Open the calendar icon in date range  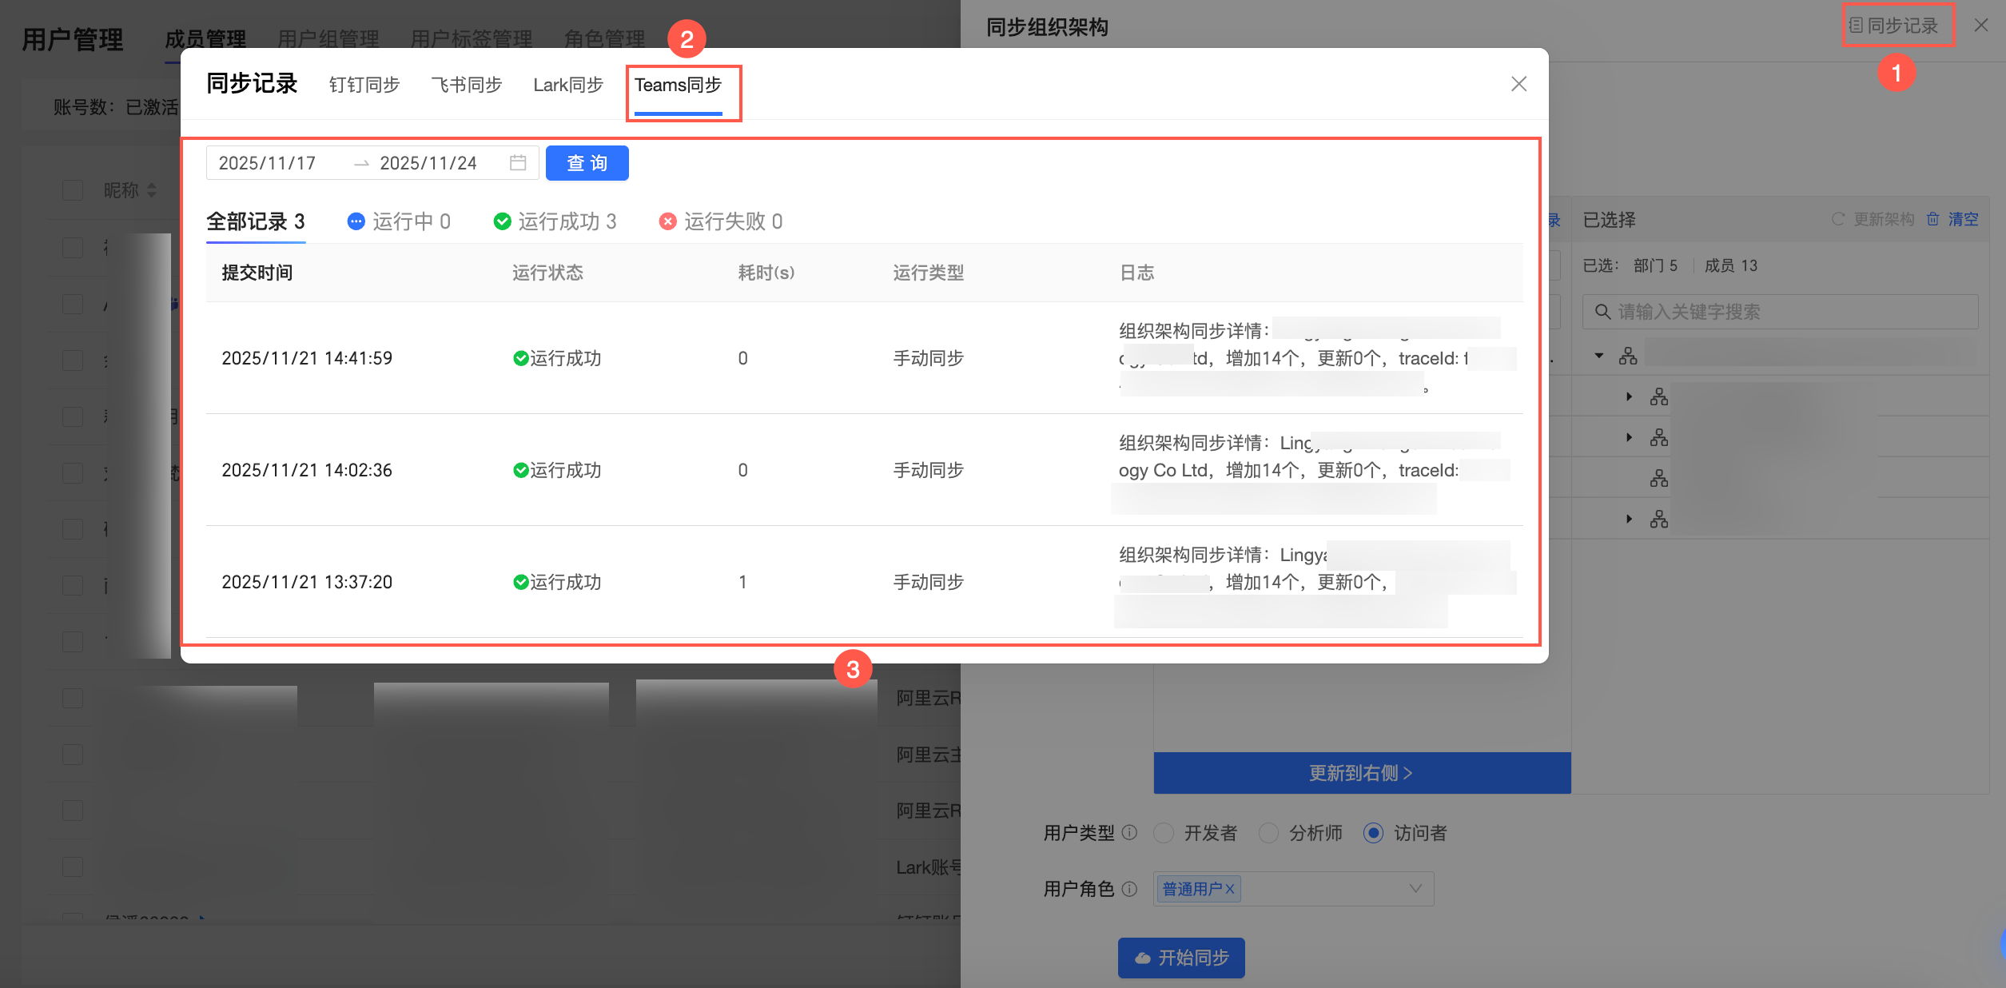click(518, 163)
